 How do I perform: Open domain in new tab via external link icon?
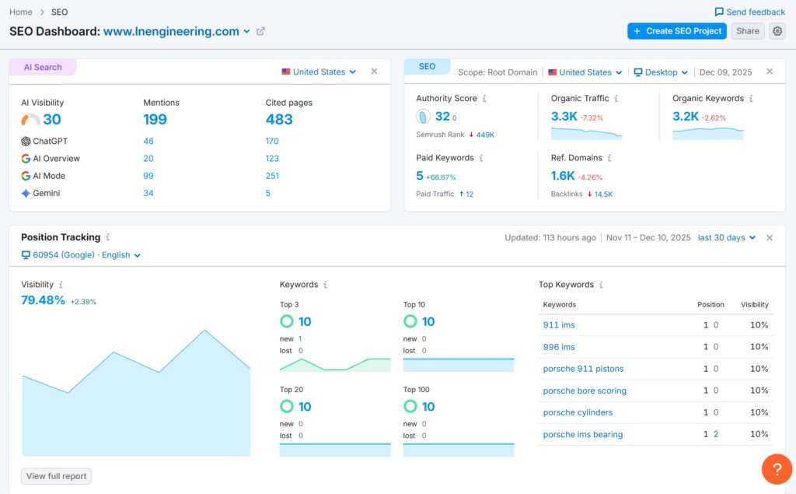click(260, 32)
